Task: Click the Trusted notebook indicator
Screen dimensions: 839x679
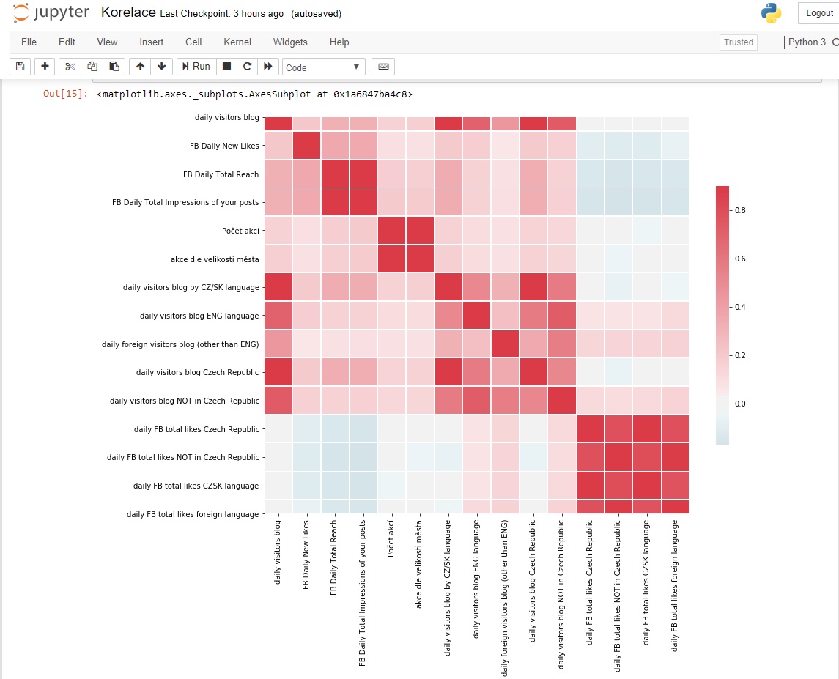Action: tap(738, 42)
